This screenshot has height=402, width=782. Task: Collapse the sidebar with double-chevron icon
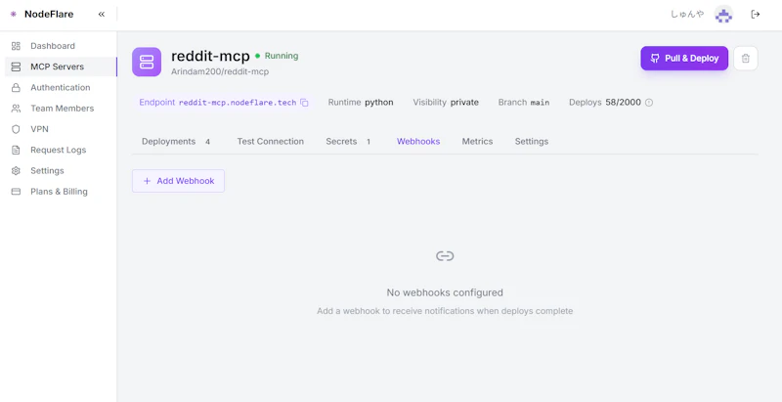point(102,15)
